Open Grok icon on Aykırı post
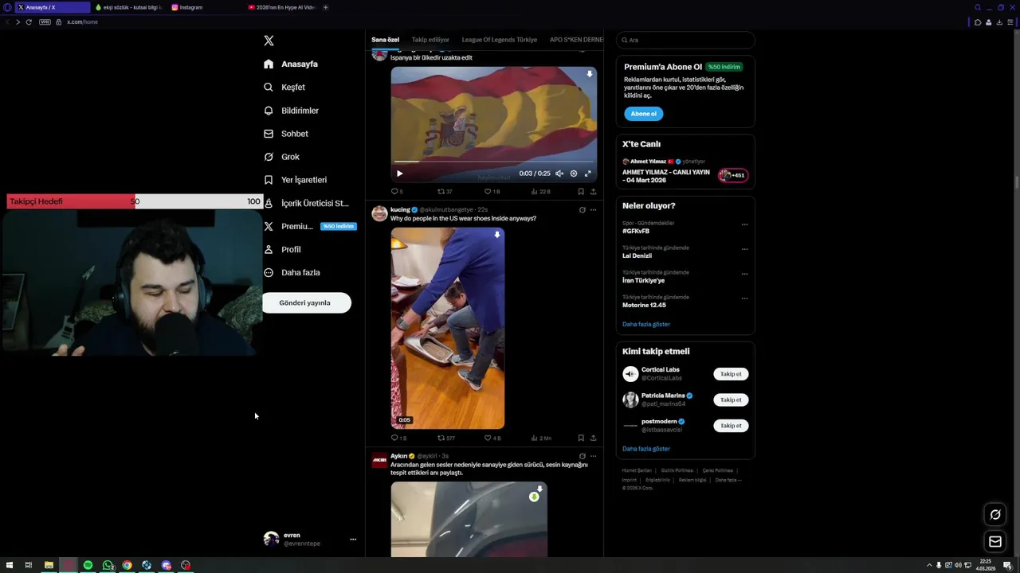The height and width of the screenshot is (573, 1020). pos(582,456)
